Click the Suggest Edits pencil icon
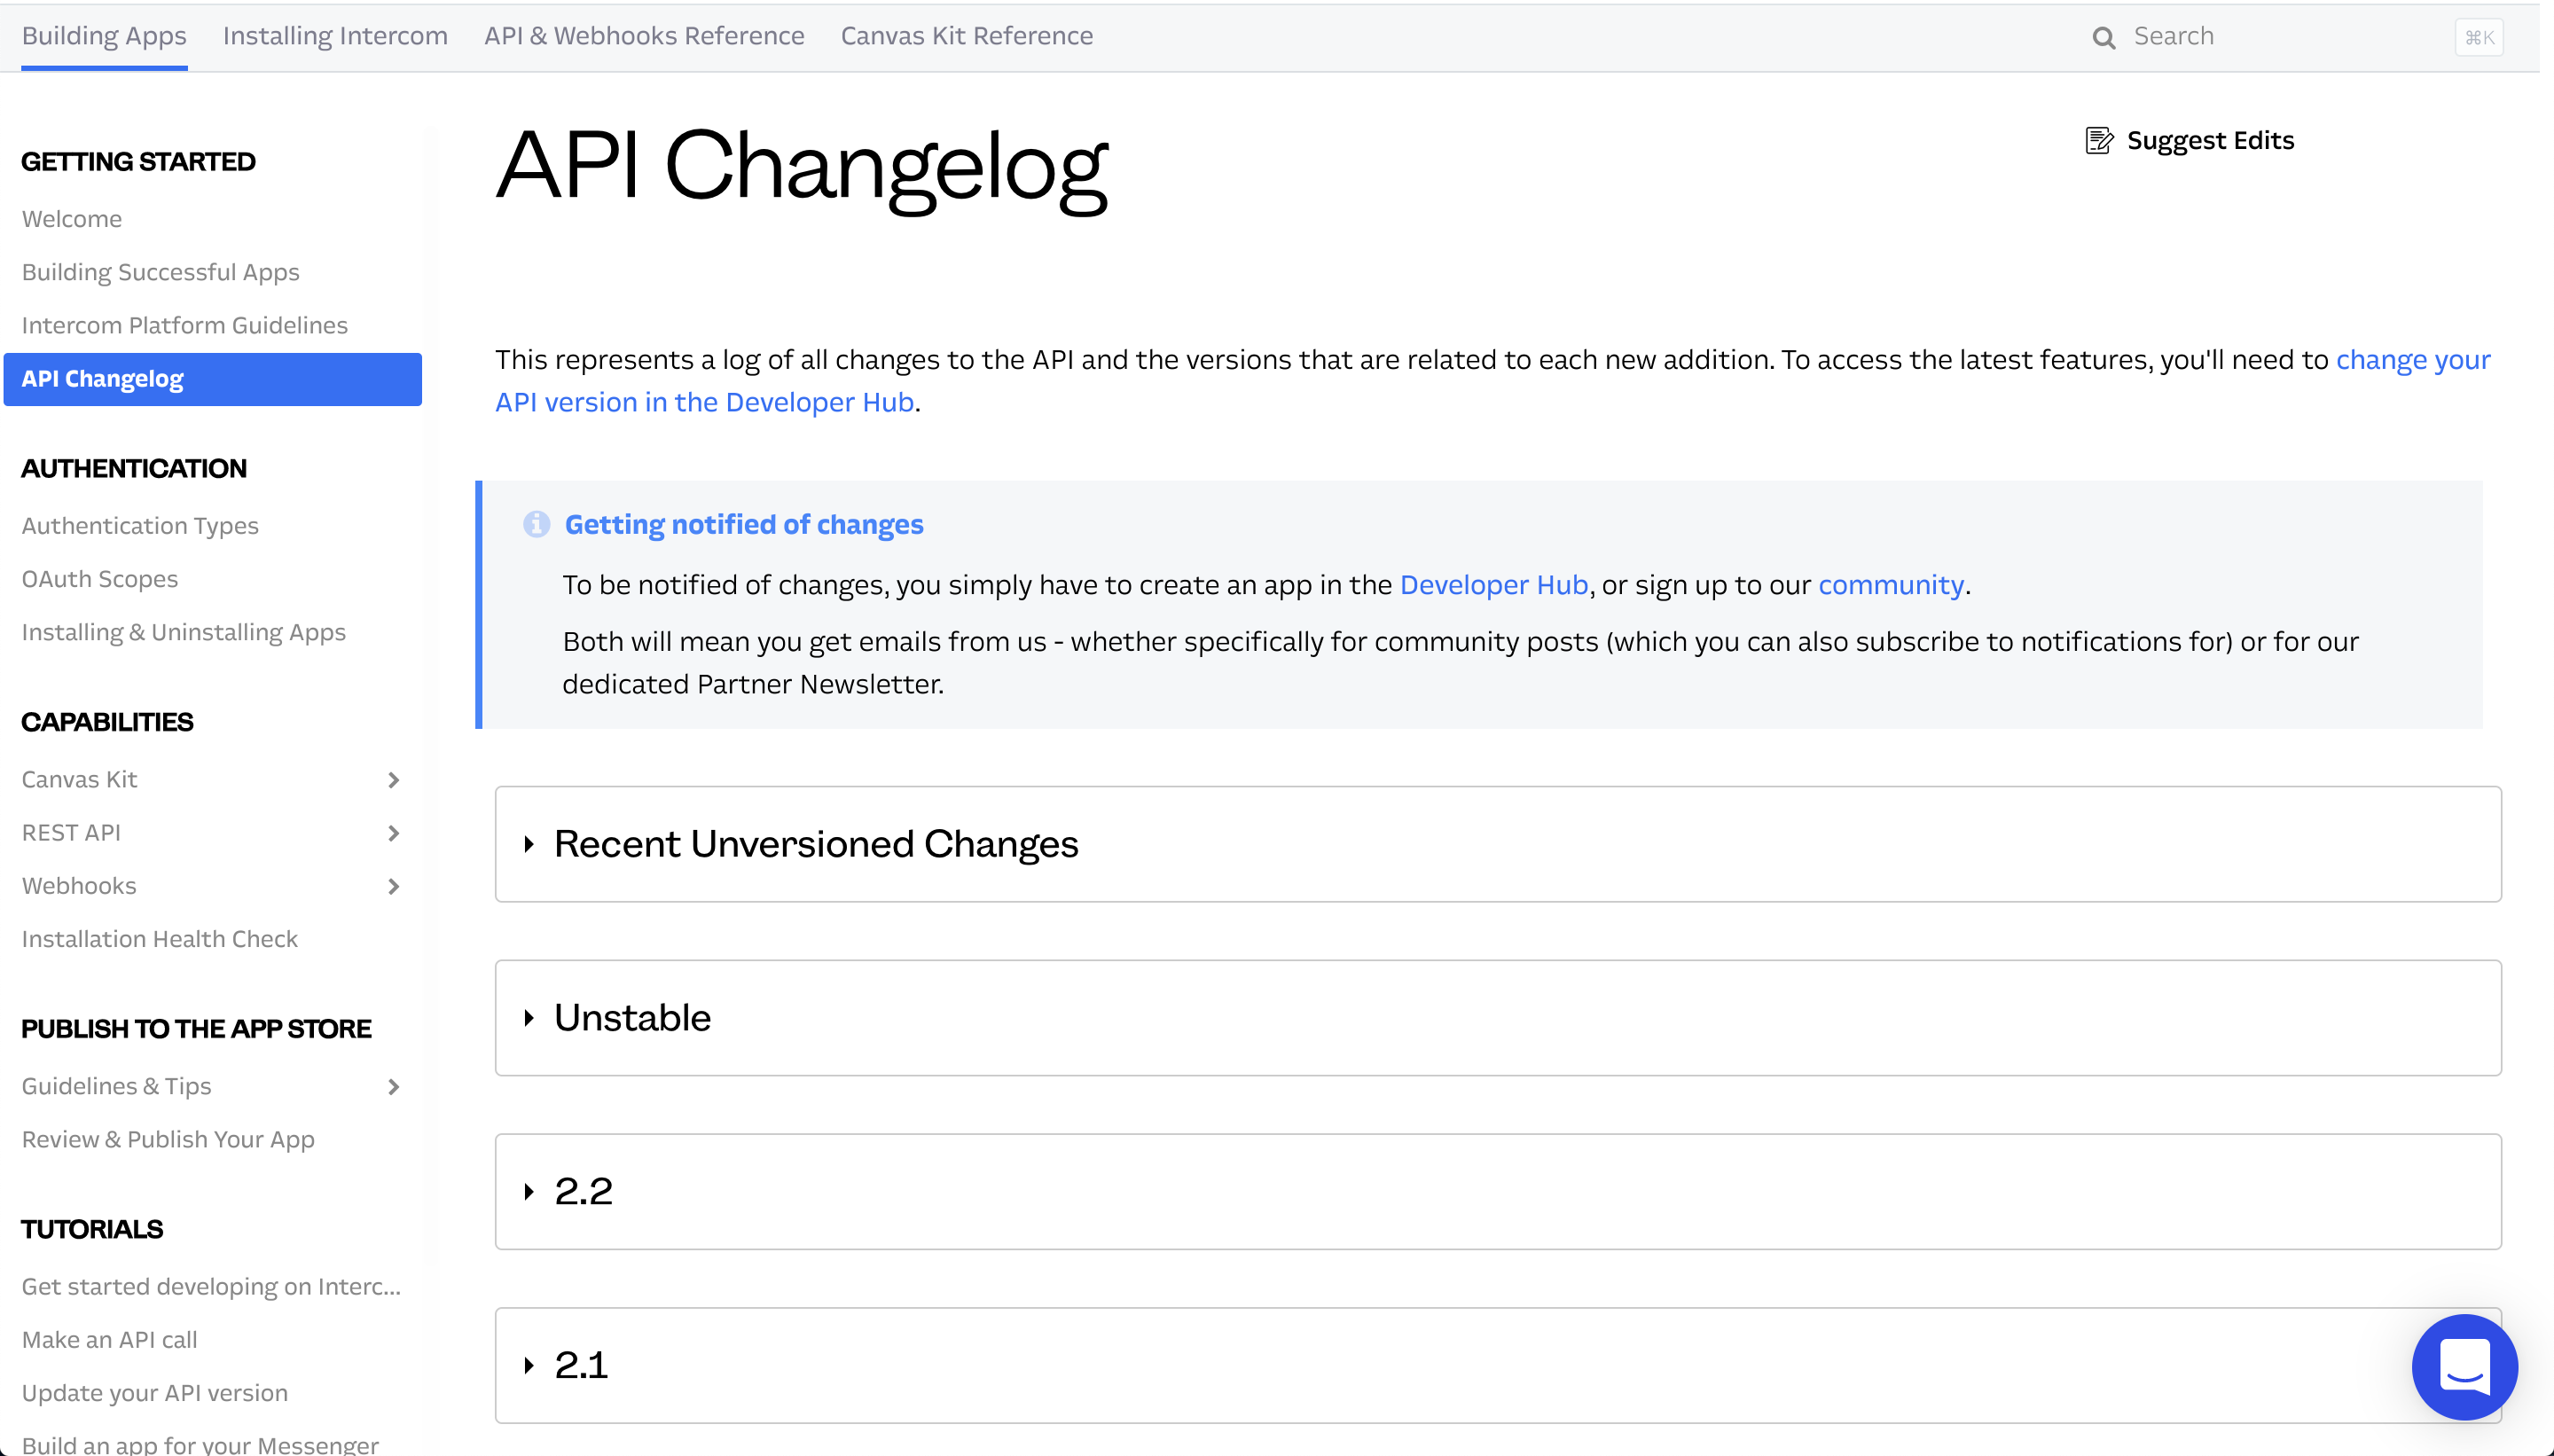2554x1456 pixels. click(2098, 141)
